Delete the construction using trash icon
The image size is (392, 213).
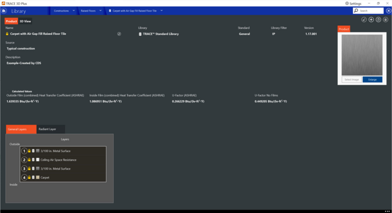tap(386, 20)
